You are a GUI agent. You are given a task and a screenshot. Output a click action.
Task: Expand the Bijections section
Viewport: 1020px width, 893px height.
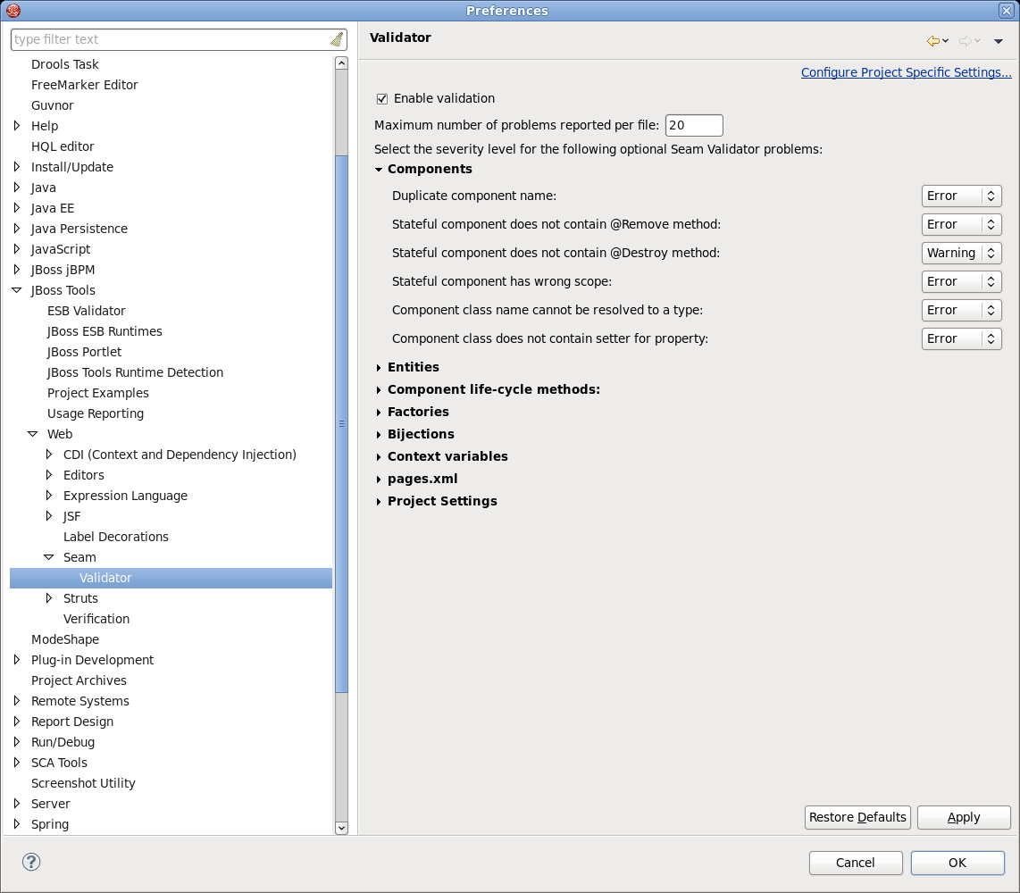coord(379,434)
